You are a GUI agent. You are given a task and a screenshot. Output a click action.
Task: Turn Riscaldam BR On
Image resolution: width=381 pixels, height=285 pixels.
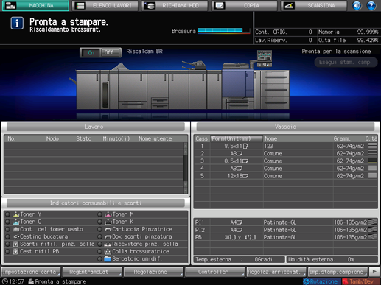coord(91,52)
